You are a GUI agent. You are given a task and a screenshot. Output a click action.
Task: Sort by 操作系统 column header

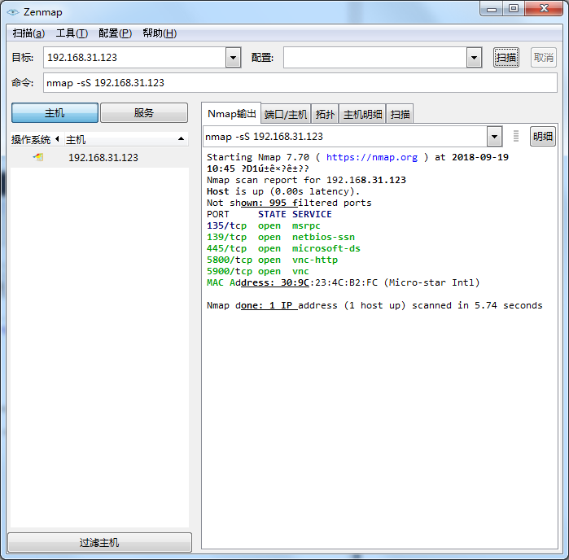[35, 139]
